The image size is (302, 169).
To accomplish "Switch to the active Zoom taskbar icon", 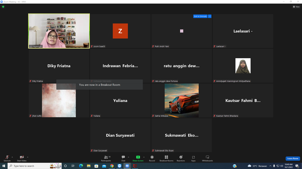I will [127, 166].
